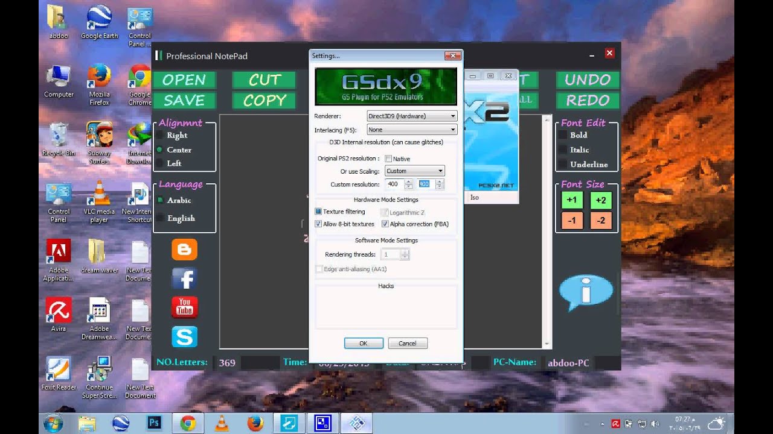The image size is (773, 434).
Task: Increase font size with +2 button
Action: pos(601,200)
